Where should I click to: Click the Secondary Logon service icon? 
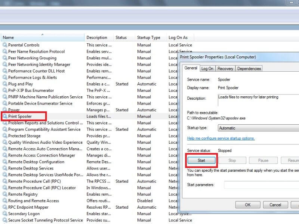[x=5, y=214]
